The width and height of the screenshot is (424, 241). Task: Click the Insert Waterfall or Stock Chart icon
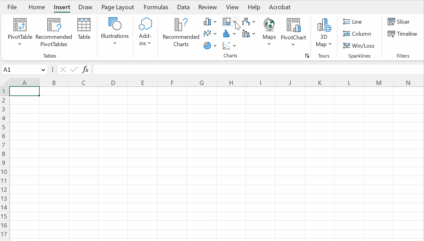(246, 22)
